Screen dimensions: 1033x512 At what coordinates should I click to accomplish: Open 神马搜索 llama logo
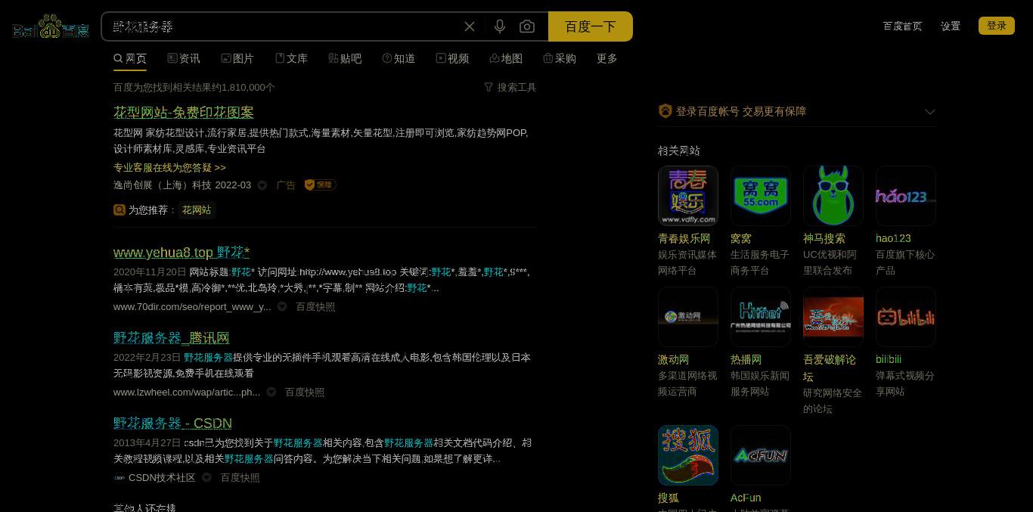point(833,196)
